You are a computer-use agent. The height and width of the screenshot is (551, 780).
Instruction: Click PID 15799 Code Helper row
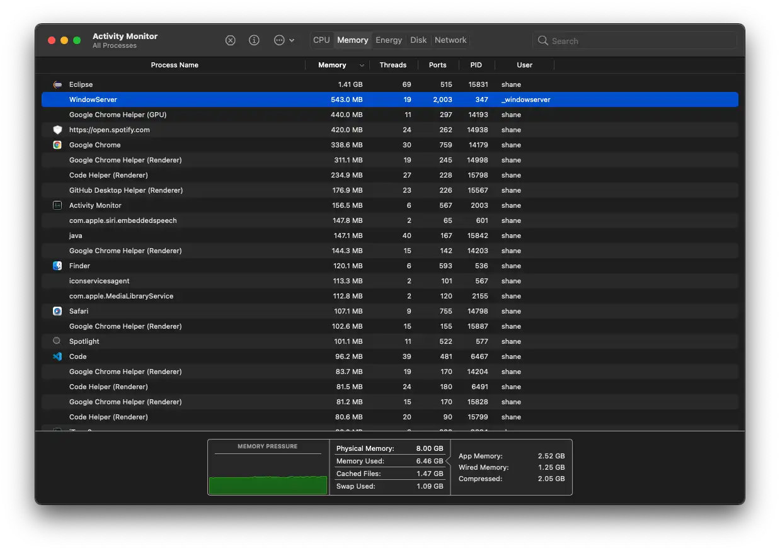(478, 417)
